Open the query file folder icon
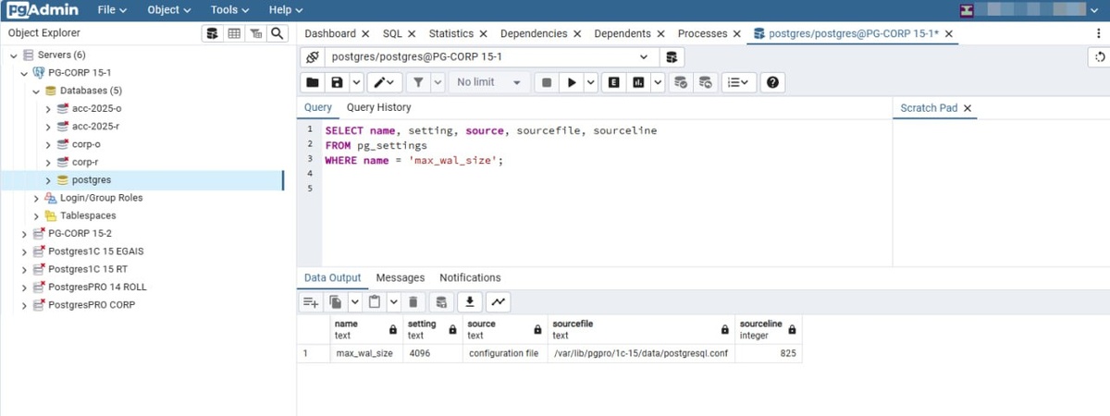Screen dimensions: 1110x416 (x=314, y=82)
